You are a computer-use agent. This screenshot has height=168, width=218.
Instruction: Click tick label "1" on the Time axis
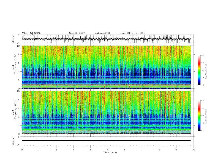point(39,150)
